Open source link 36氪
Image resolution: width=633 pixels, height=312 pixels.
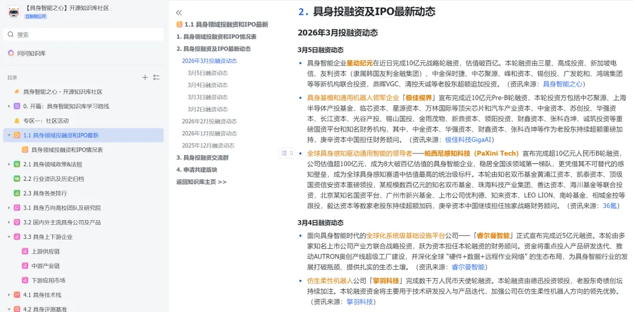point(610,205)
